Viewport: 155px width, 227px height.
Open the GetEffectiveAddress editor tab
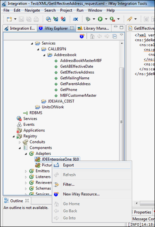pyautogui.click(x=141, y=29)
